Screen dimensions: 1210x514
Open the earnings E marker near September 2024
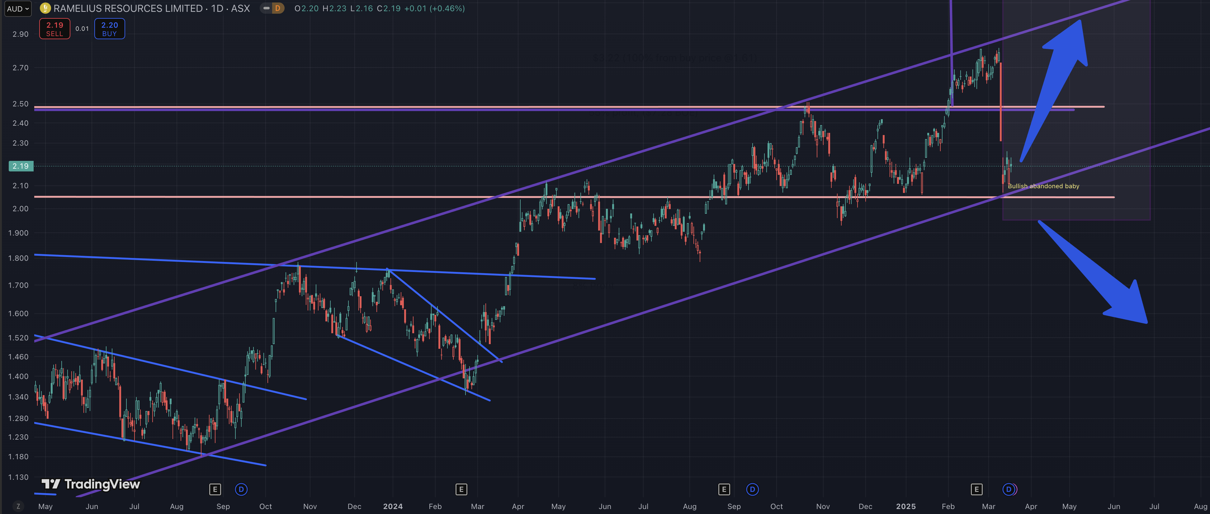[724, 490]
